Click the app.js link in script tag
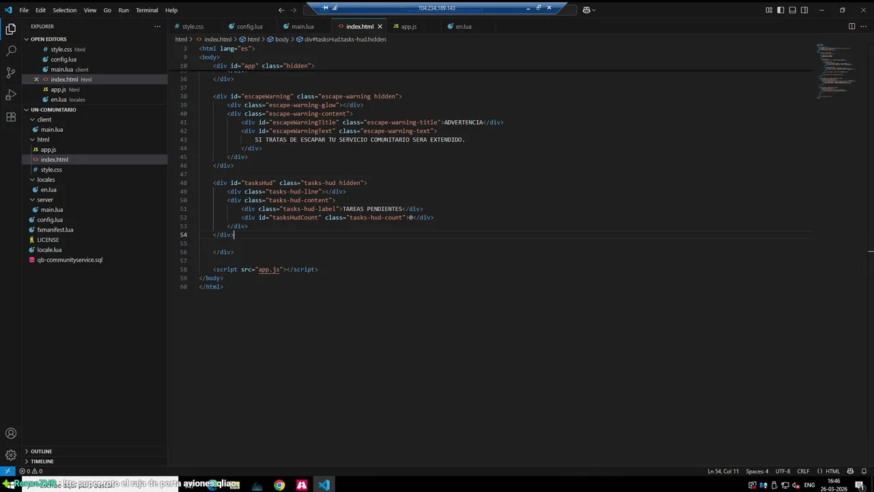Screen dimensions: 874x492 (x=269, y=269)
